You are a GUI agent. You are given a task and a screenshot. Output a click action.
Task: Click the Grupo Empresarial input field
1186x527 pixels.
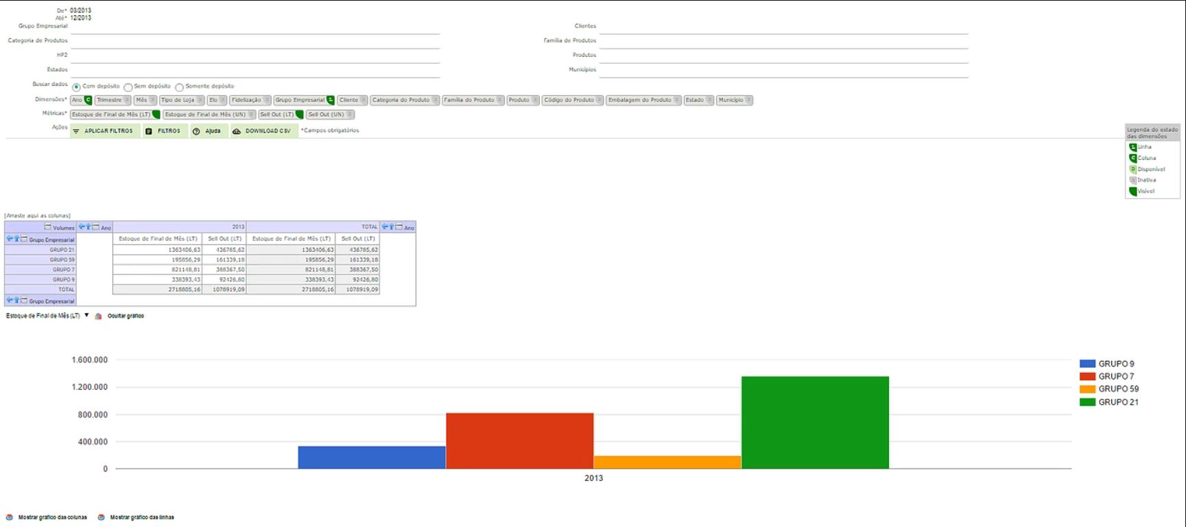[x=255, y=27]
